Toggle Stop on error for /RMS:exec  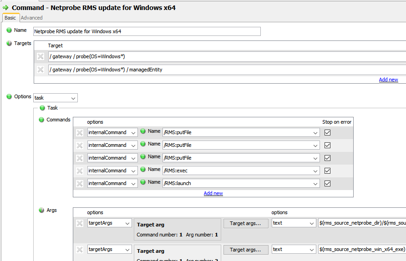click(328, 171)
